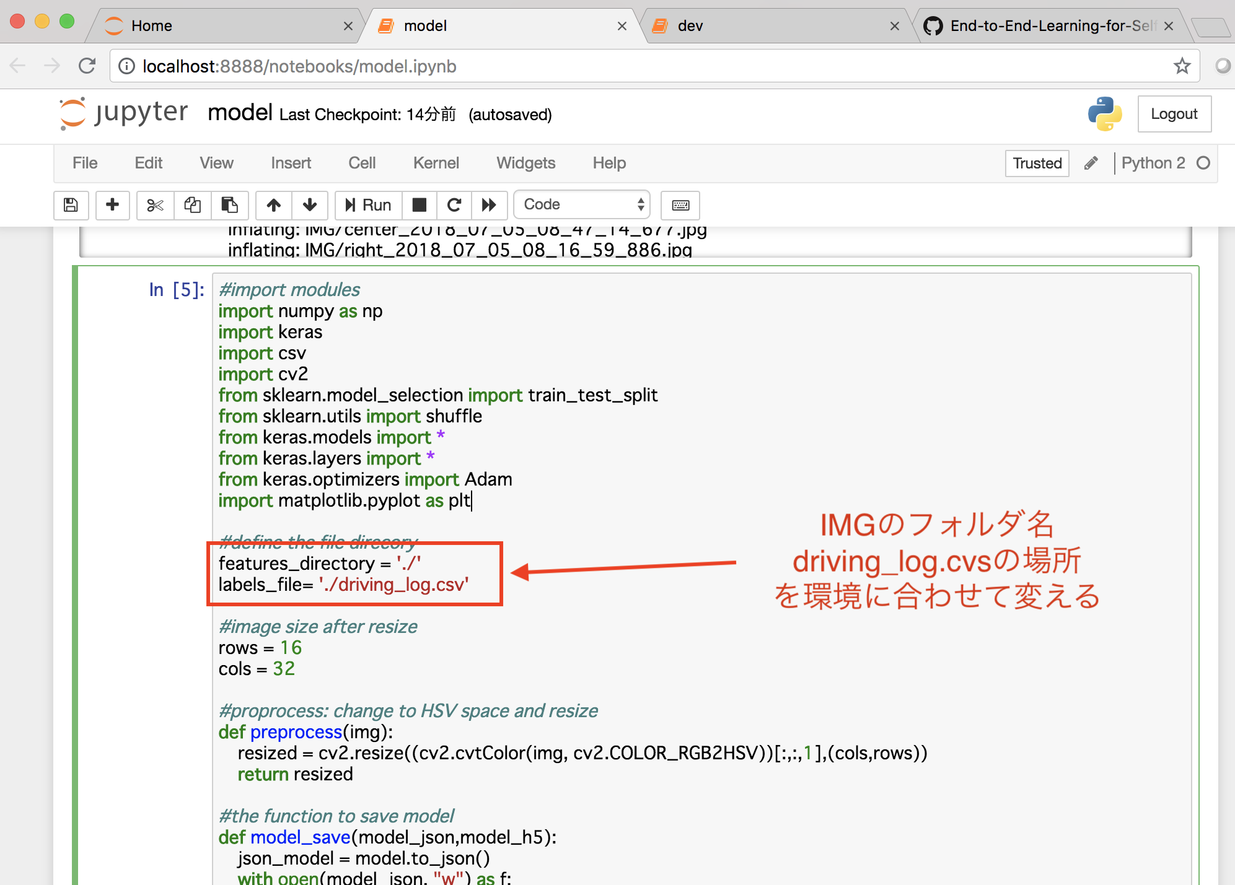
Task: Insert a cell below with plus icon
Action: tap(112, 205)
